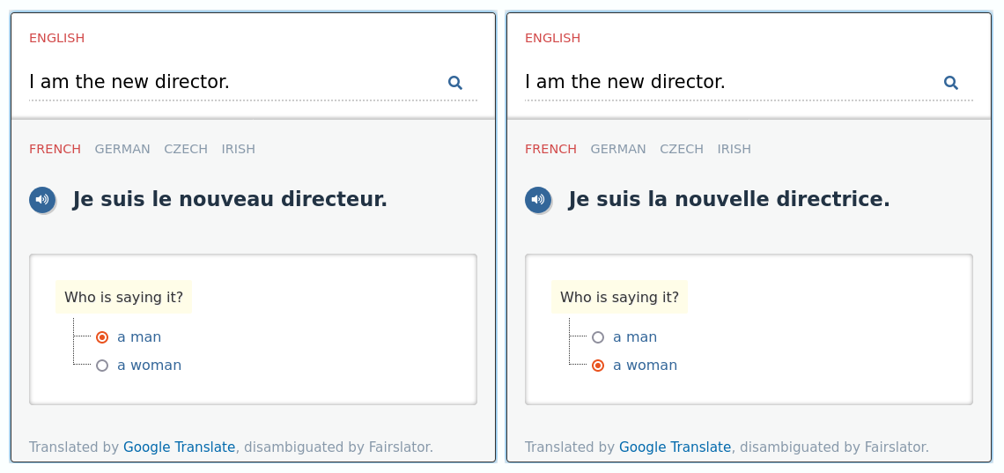This screenshot has height=473, width=1004.
Task: Switch to Irish tab in right panel
Action: pyautogui.click(x=734, y=149)
